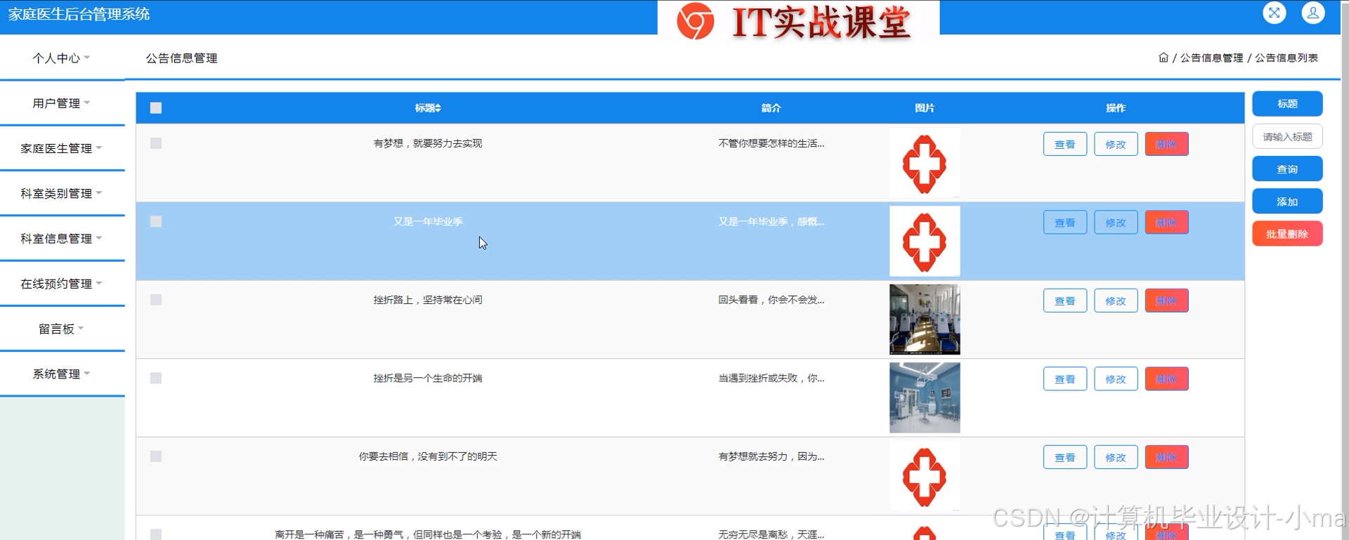Open hospital corridor photo in 挫折路上 row

pyautogui.click(x=925, y=320)
